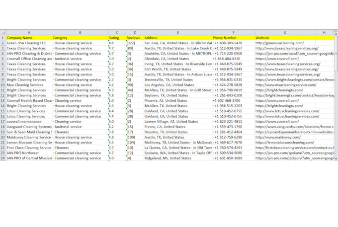Click the Los Angeles, CA address cell
This screenshot has width=338, height=227.
(178, 85)
